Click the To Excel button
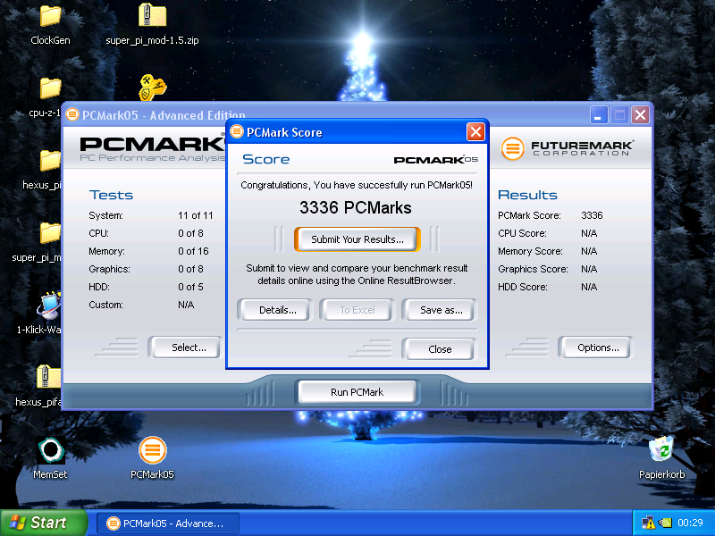This screenshot has width=715, height=536. 357,310
